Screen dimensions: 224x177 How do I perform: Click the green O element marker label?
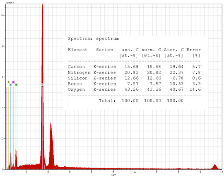pyautogui.click(x=16, y=85)
